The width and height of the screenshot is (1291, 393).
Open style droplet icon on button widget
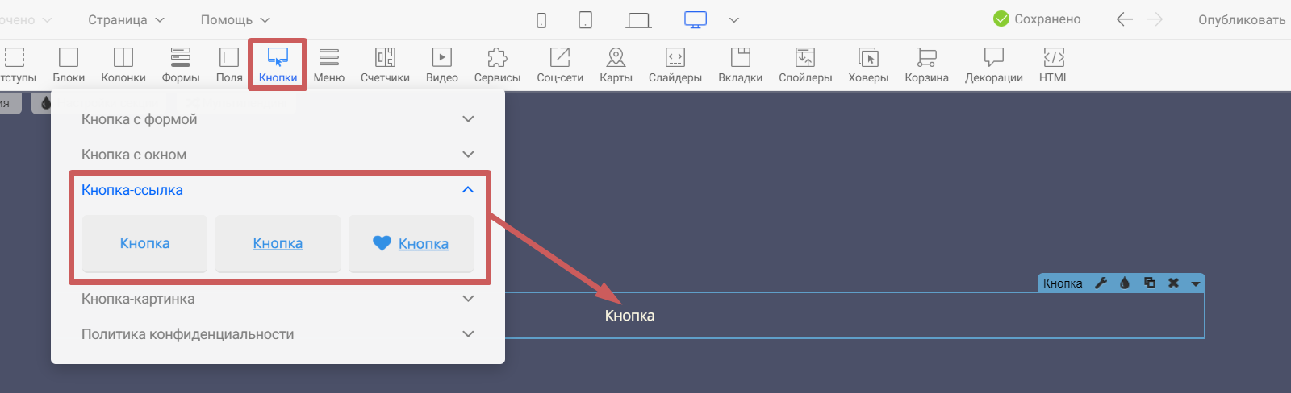coord(1125,283)
